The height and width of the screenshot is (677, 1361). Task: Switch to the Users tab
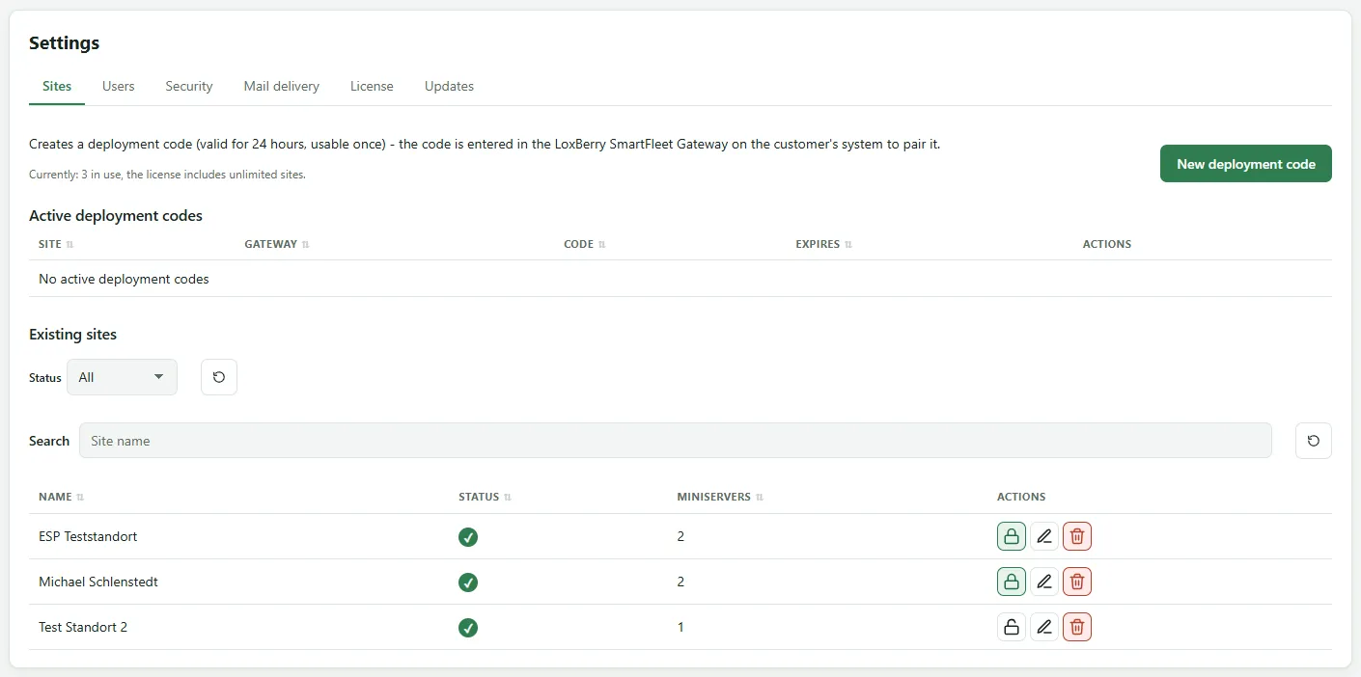119,86
